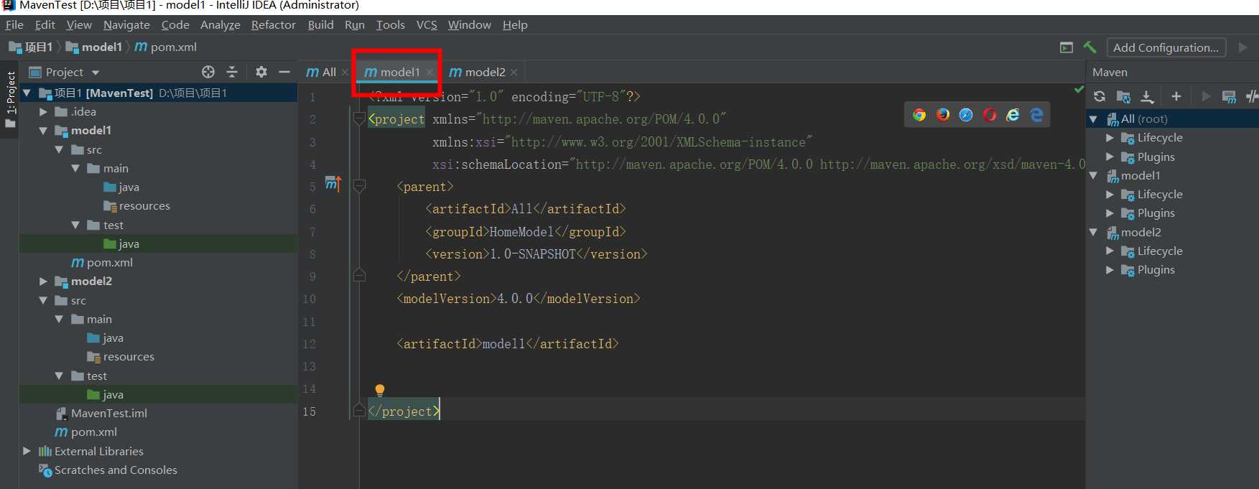The image size is (1259, 489).
Task: Expand Plugins under Maven model1
Action: click(x=1110, y=213)
